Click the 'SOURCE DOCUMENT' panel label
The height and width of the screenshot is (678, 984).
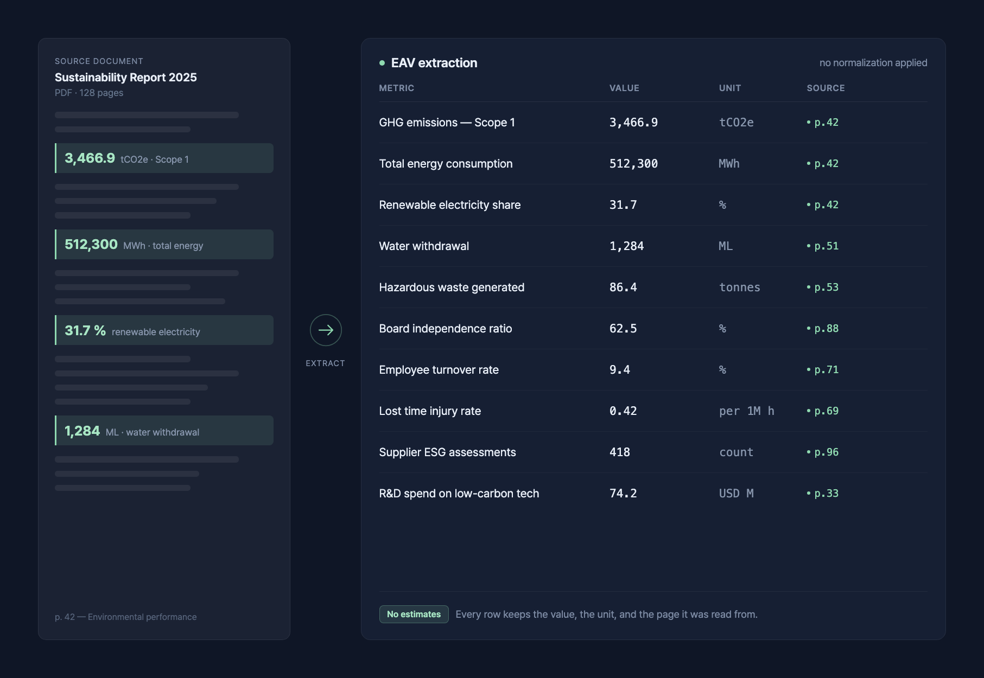coord(99,61)
